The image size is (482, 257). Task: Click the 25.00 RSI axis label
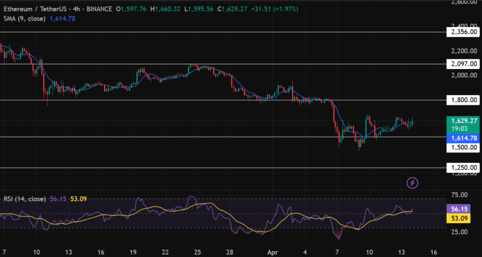coord(459,232)
